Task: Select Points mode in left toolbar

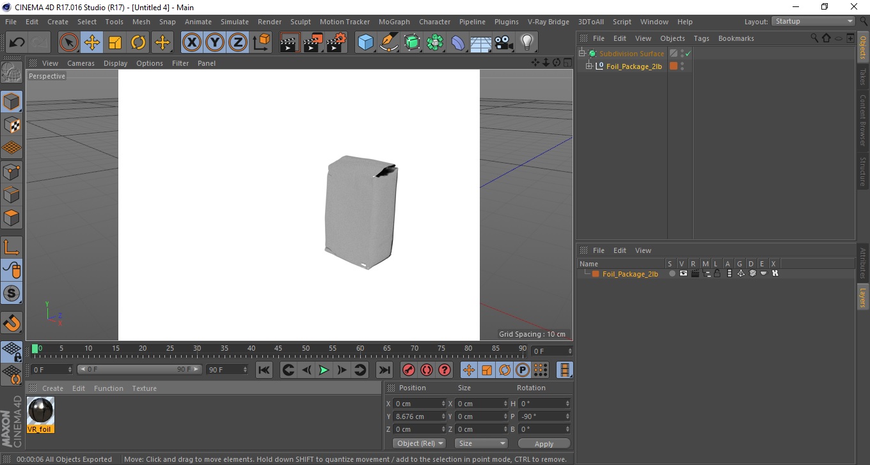Action: coord(12,171)
